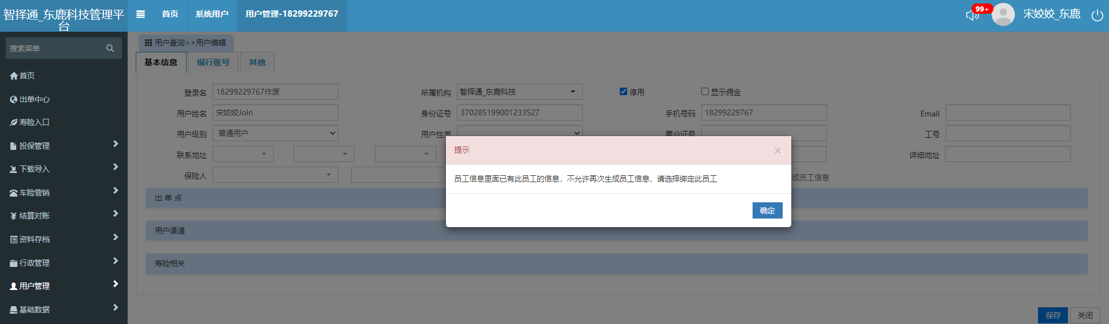Expand the 用户渠道 section bar

617,231
